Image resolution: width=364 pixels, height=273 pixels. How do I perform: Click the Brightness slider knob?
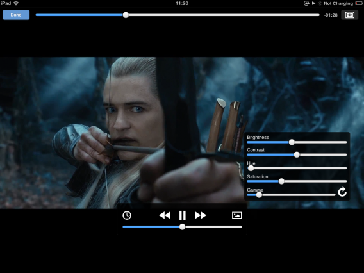tap(292, 142)
